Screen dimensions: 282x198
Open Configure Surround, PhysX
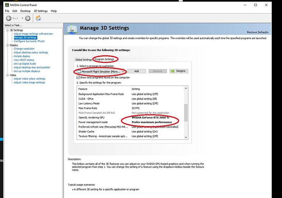point(29,41)
